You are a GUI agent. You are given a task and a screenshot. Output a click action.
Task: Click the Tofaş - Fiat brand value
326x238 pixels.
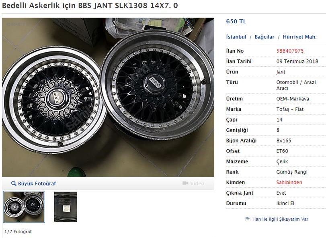click(x=290, y=109)
